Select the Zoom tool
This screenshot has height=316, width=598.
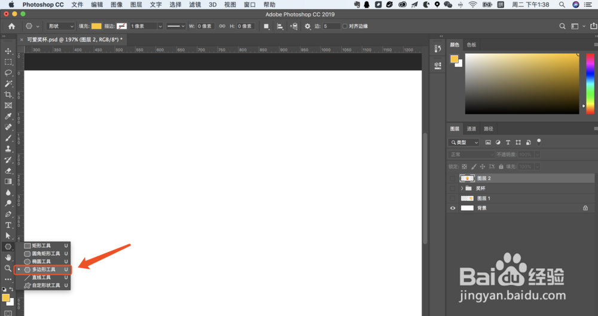tap(8, 268)
